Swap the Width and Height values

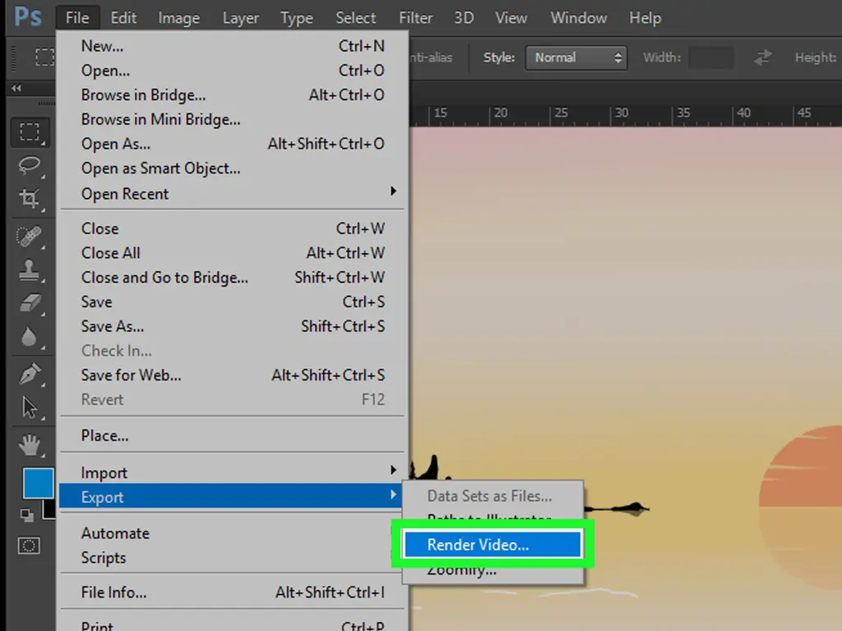click(x=763, y=58)
